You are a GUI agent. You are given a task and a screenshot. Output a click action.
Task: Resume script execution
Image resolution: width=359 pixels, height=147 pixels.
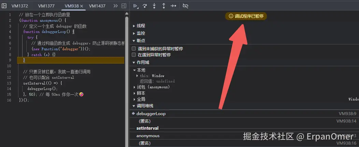136,6
